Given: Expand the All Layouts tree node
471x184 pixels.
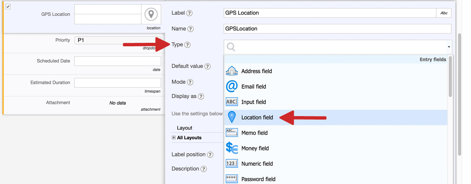Looking at the screenshot, I should (174, 138).
